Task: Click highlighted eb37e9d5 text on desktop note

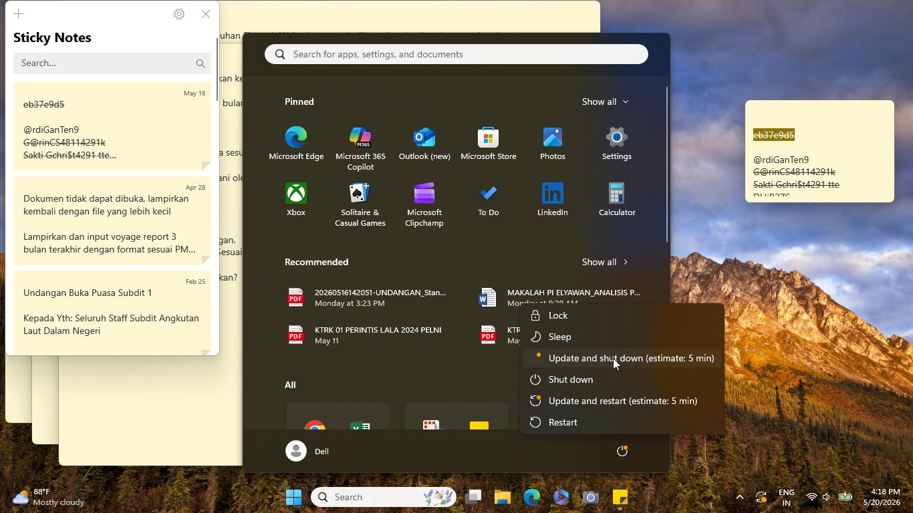Action: [774, 135]
